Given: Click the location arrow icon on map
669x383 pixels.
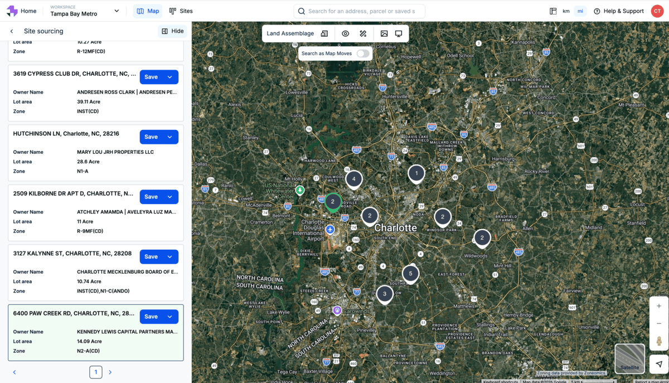Looking at the screenshot, I should pyautogui.click(x=659, y=364).
